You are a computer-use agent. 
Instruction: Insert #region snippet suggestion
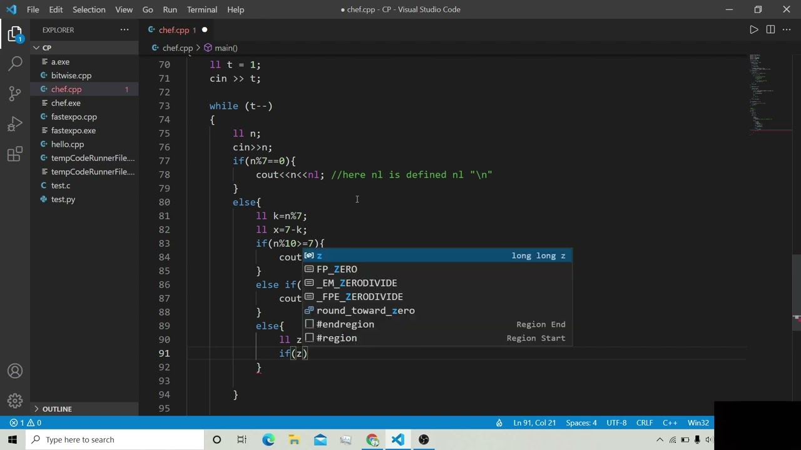[437, 338]
